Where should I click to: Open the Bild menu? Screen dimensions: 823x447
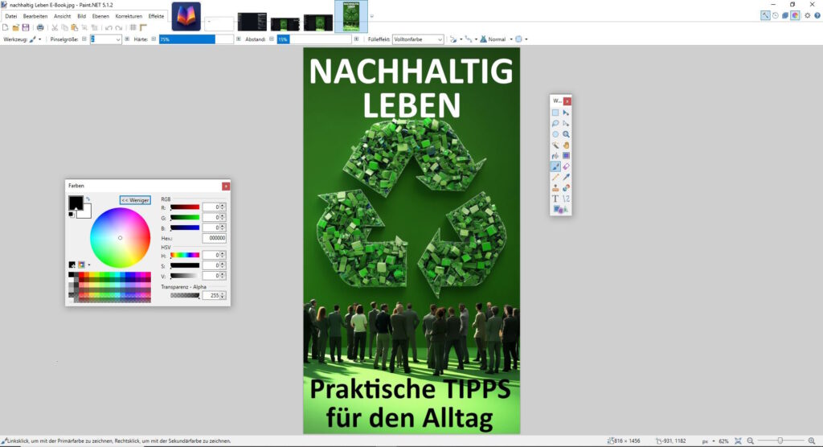point(81,16)
